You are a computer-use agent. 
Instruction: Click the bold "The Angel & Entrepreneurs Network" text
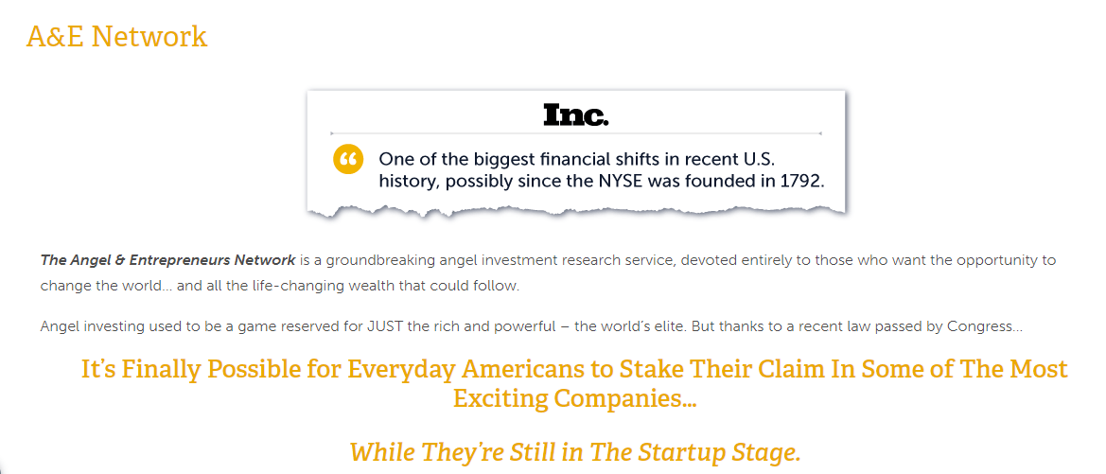click(x=168, y=259)
